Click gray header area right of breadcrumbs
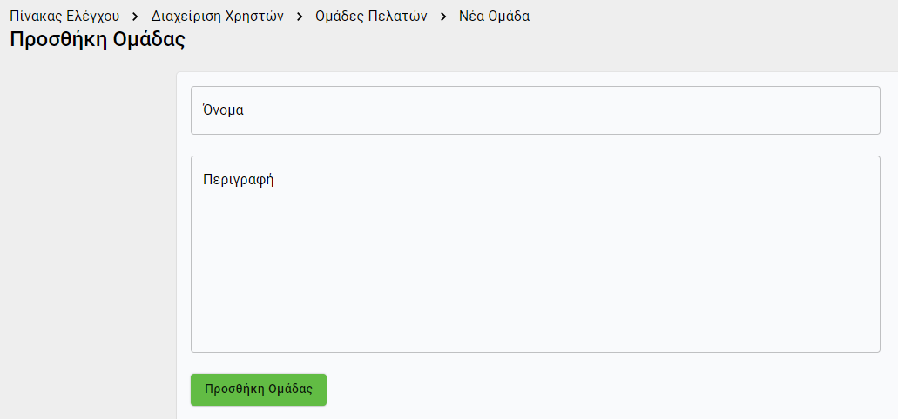 [x=714, y=26]
